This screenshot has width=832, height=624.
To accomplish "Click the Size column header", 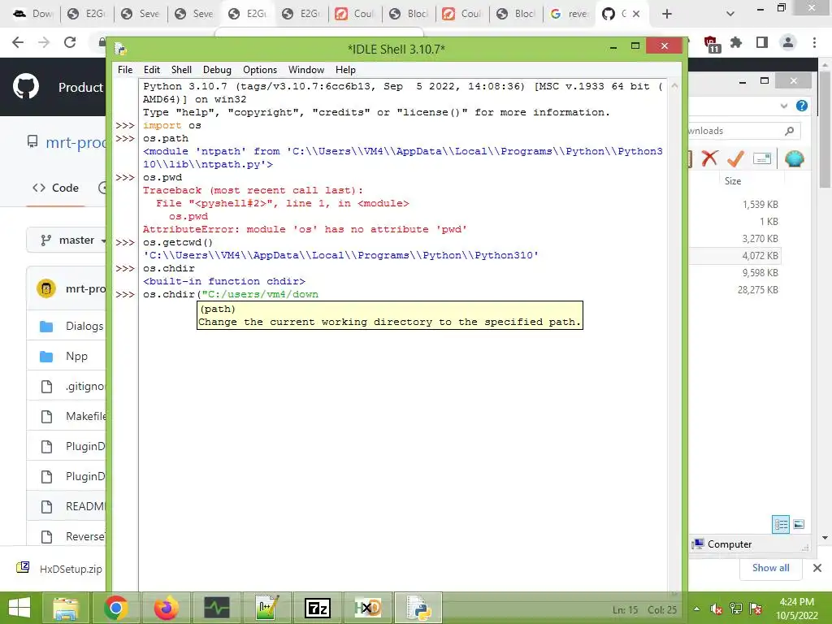I will [x=733, y=181].
